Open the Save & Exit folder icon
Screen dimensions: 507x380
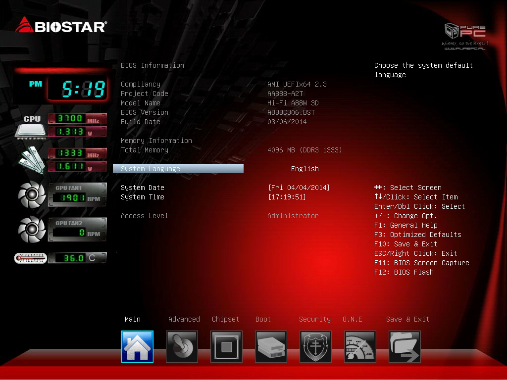405,346
